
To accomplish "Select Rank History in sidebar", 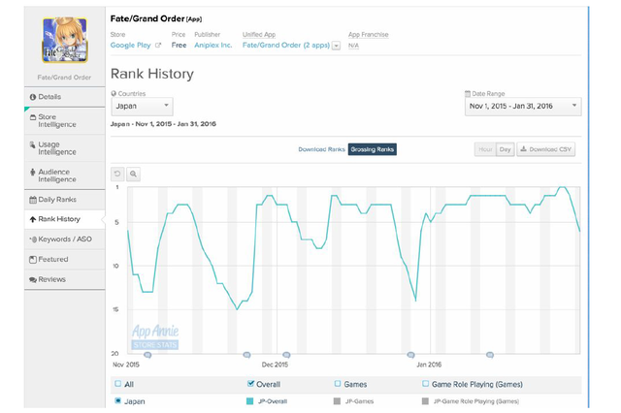I will coord(65,219).
